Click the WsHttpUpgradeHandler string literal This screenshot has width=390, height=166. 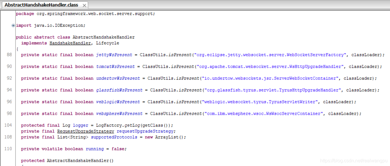271,67
